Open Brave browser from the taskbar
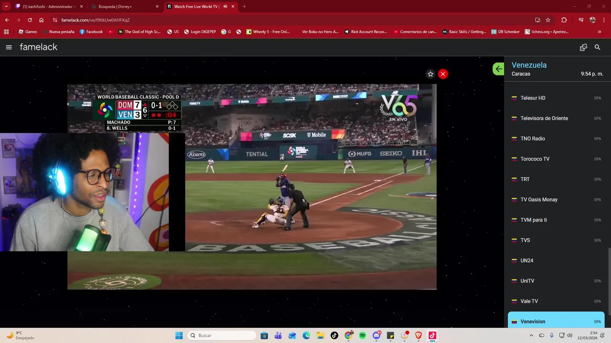The height and width of the screenshot is (343, 611). click(x=418, y=335)
